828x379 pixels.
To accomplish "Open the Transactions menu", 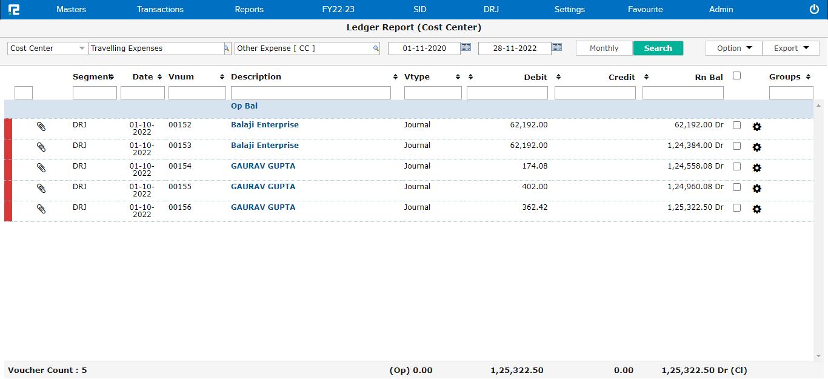I will [160, 9].
